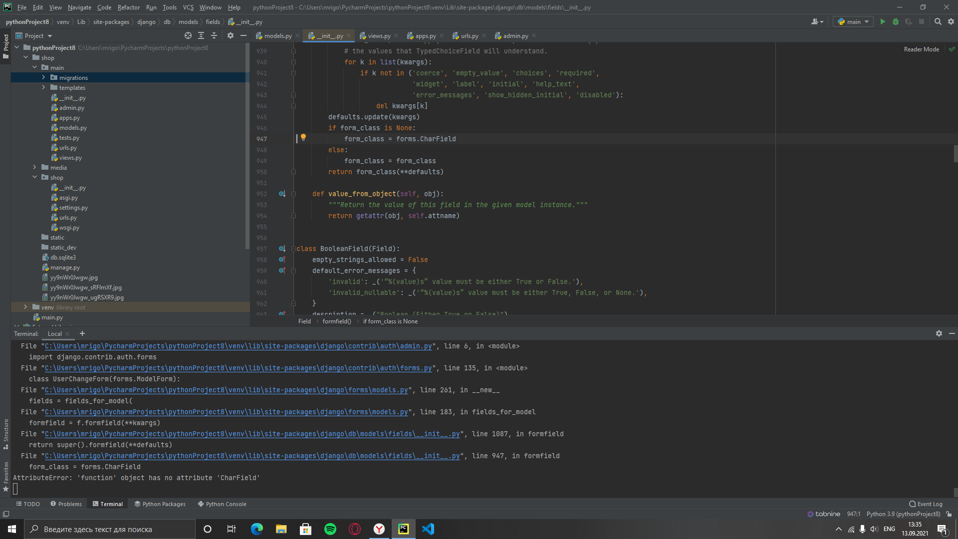The image size is (958, 539).
Task: Open the Refactor menu
Action: tap(128, 7)
